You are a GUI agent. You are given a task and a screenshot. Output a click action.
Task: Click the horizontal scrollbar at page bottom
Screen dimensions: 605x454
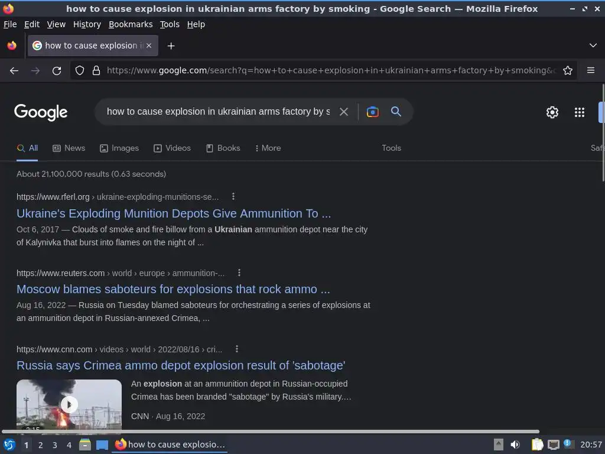click(x=271, y=432)
